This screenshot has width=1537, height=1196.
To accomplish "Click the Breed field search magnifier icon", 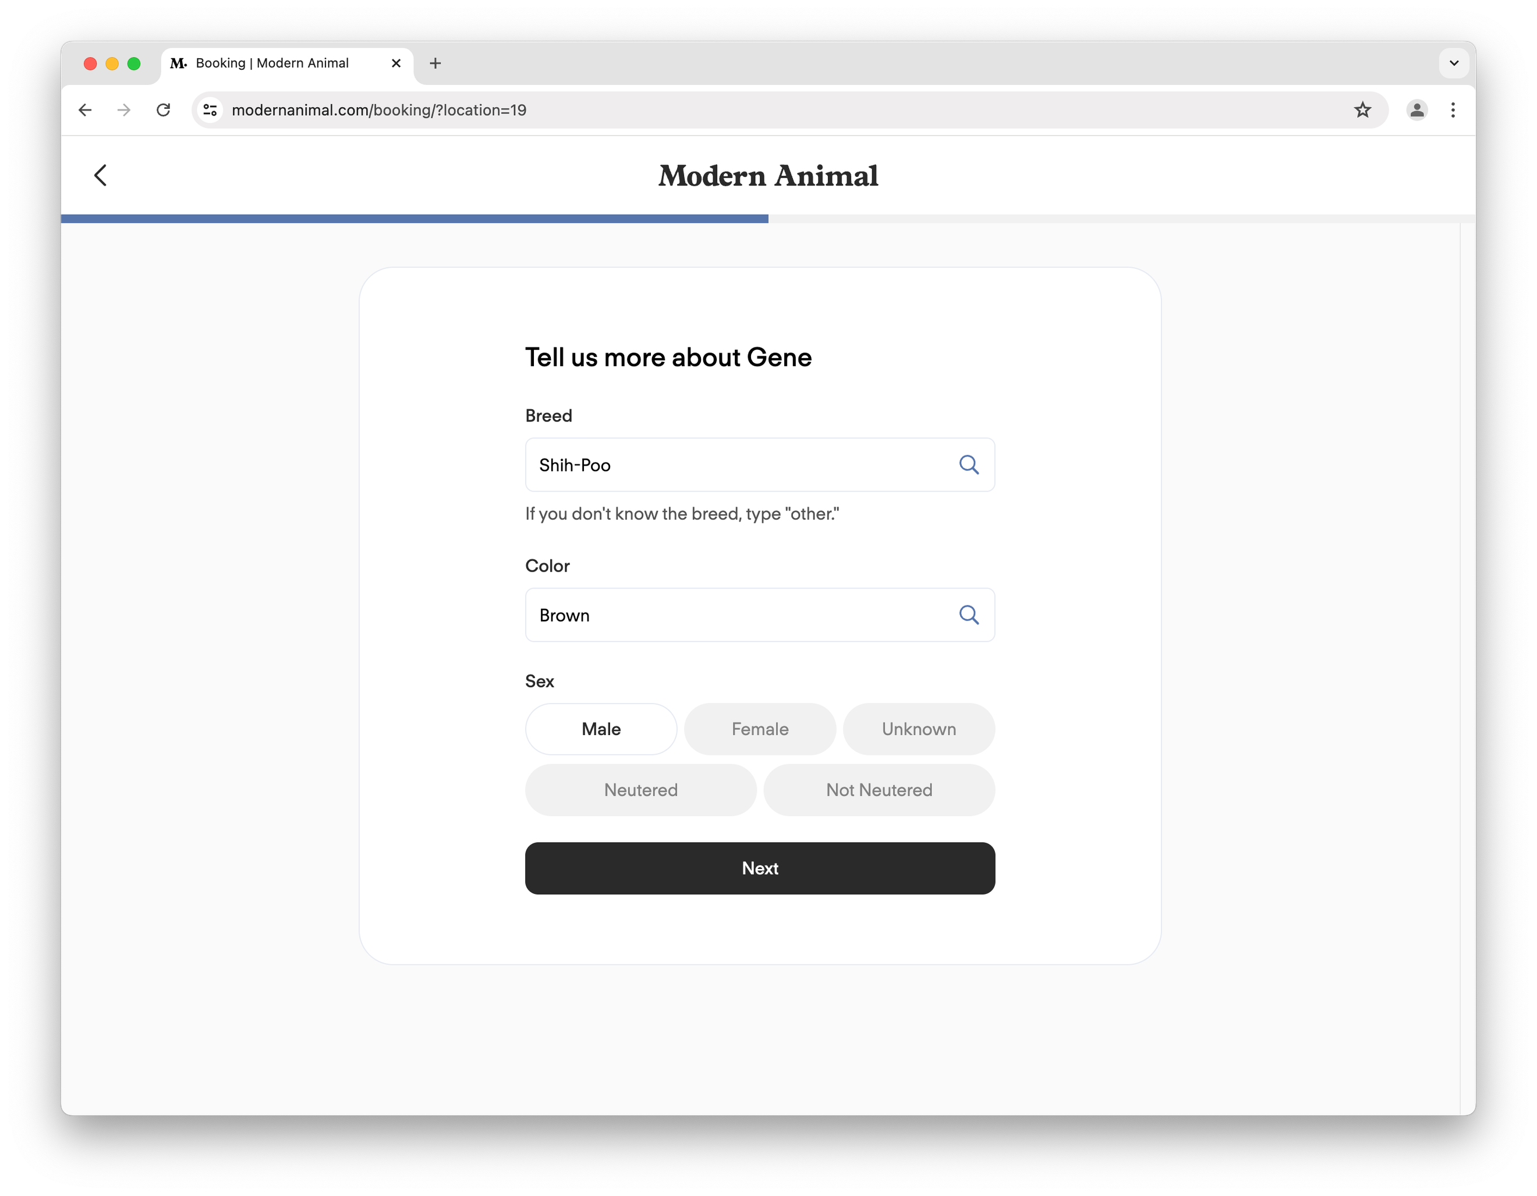I will point(968,464).
